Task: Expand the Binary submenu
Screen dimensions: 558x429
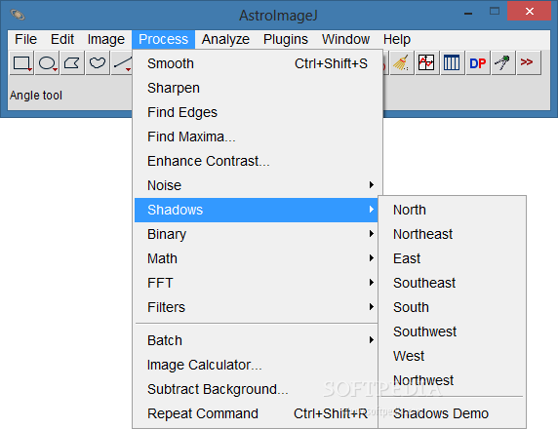Action: point(257,234)
